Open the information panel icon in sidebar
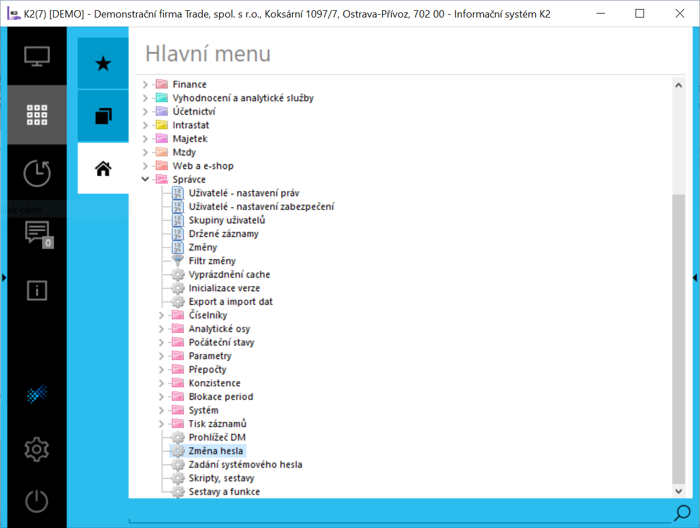 click(36, 290)
